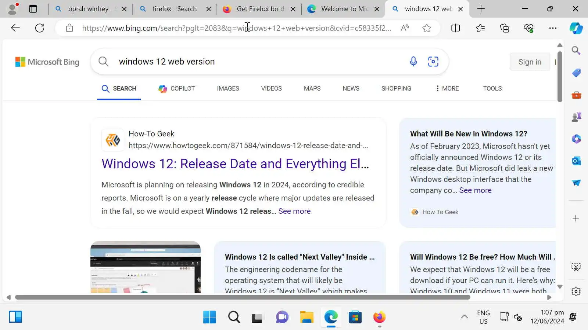This screenshot has height=330, width=588.
Task: Select the NEWS search category
Action: pyautogui.click(x=351, y=88)
